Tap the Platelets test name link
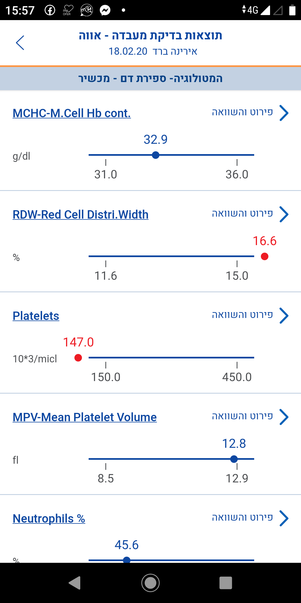This screenshot has height=603, width=301. (36, 316)
